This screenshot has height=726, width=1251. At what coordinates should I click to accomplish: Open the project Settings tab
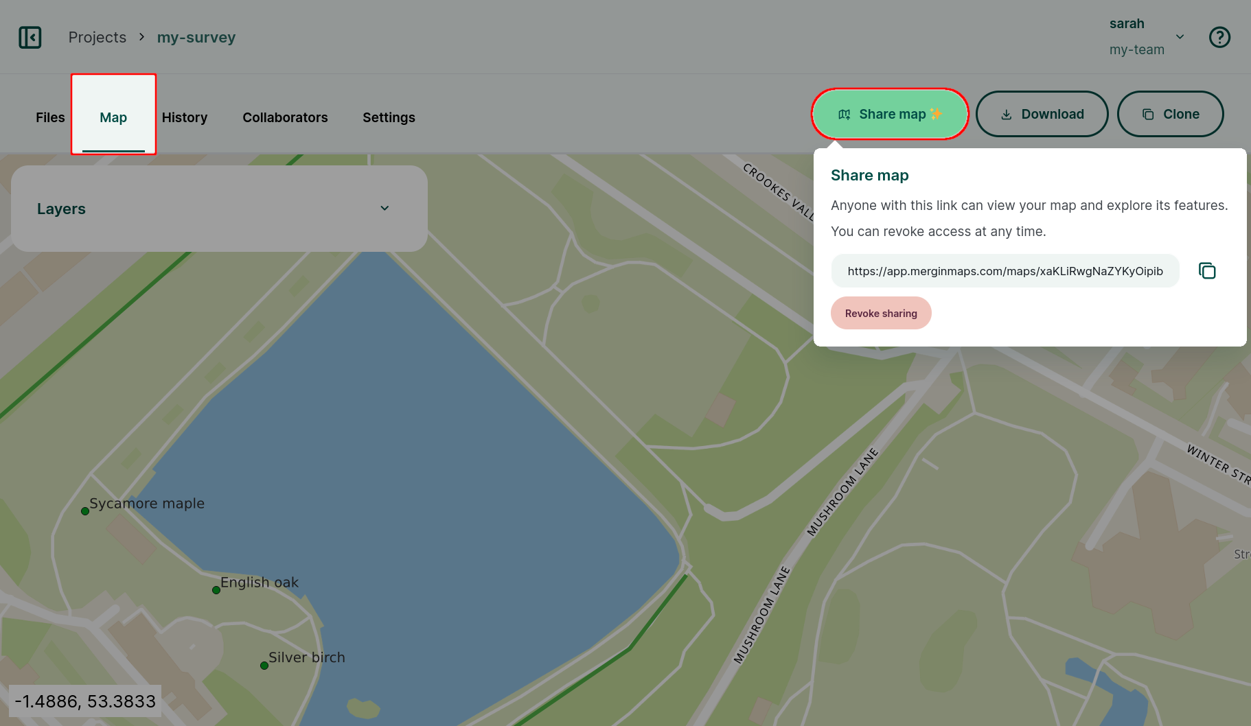[x=388, y=117]
